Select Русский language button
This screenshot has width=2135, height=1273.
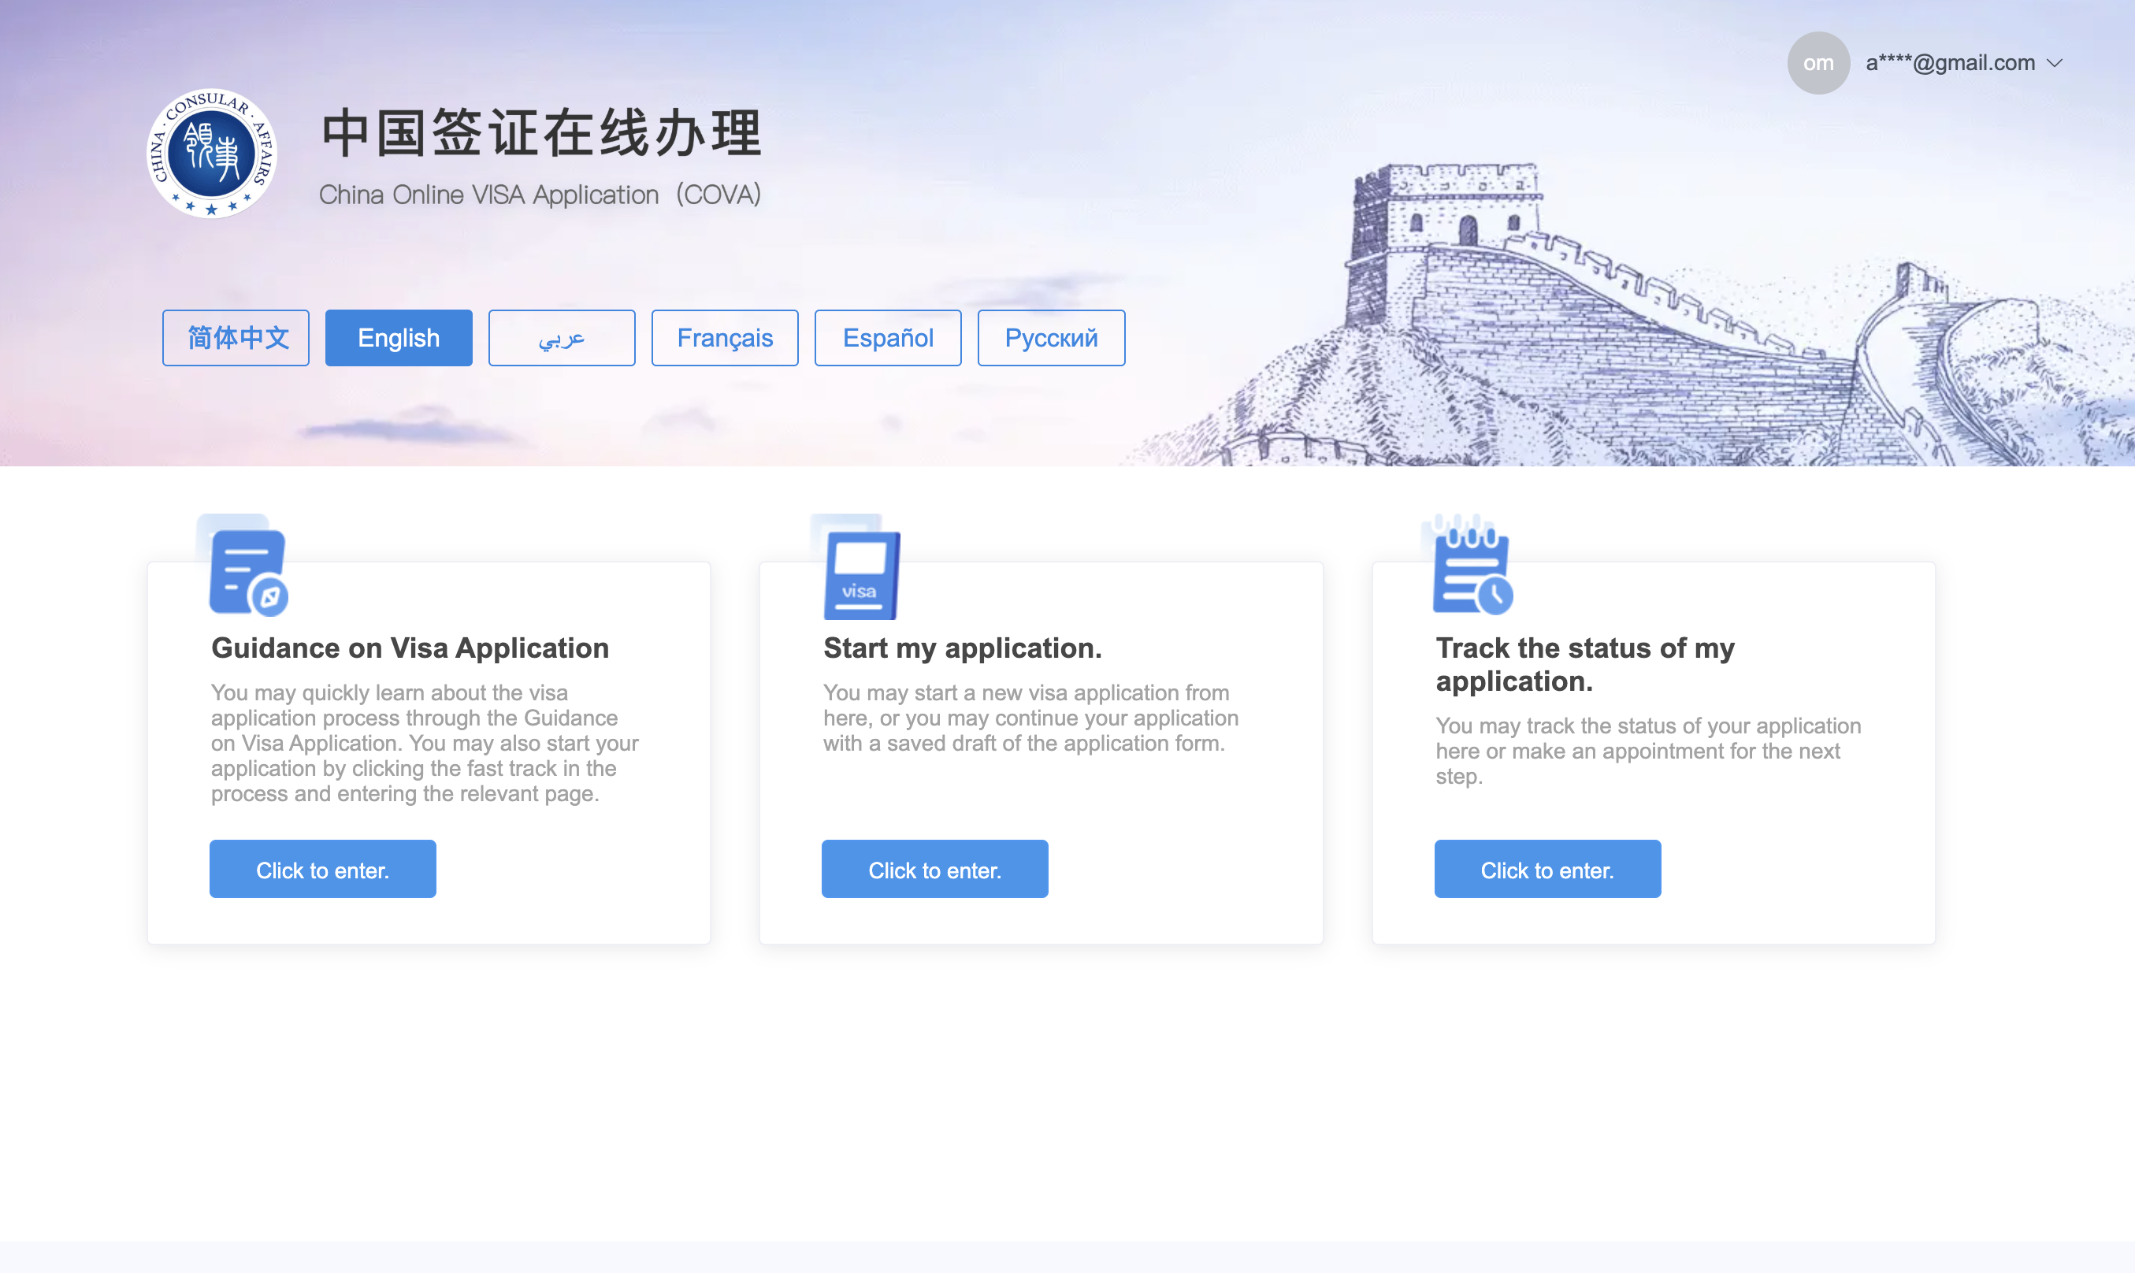click(1051, 338)
